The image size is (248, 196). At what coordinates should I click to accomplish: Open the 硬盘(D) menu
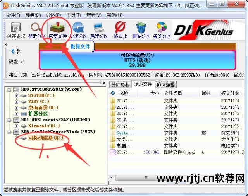pyautogui.click(x=33, y=15)
